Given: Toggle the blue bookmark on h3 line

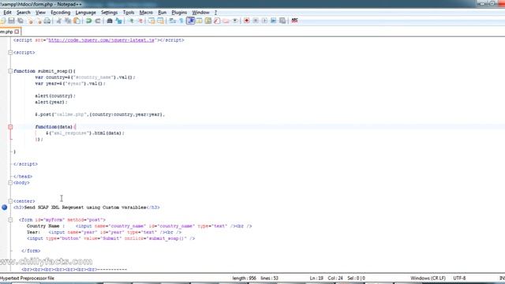Looking at the screenshot, I should [x=4, y=207].
